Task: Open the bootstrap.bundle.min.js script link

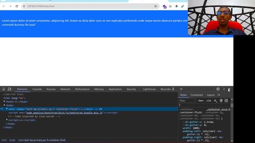Action: (x=65, y=113)
